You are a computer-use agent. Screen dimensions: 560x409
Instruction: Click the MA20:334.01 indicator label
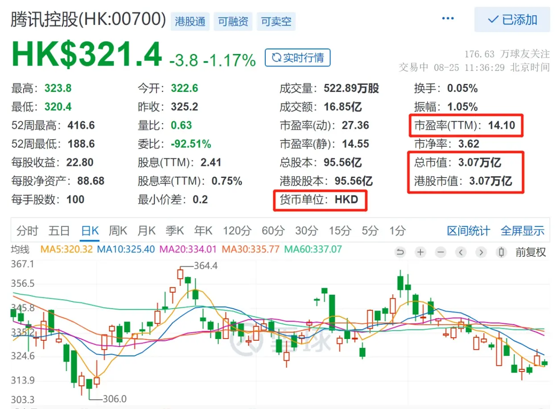[x=189, y=249]
